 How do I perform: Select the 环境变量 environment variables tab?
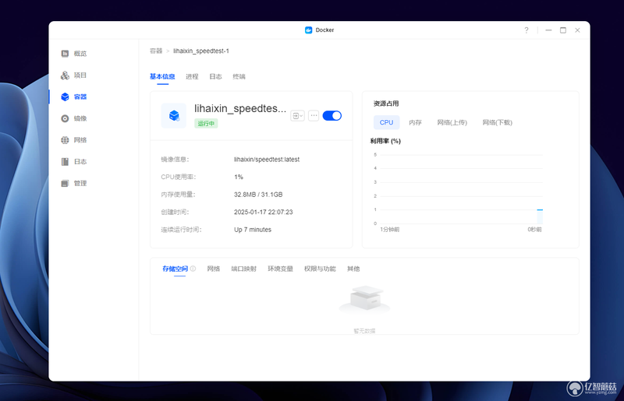(280, 269)
